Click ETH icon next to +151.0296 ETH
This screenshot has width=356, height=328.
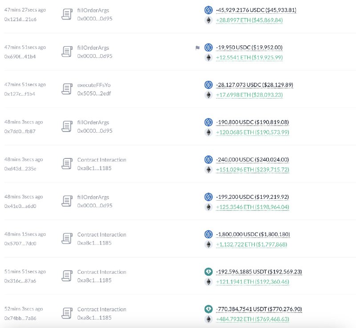pyautogui.click(x=208, y=170)
